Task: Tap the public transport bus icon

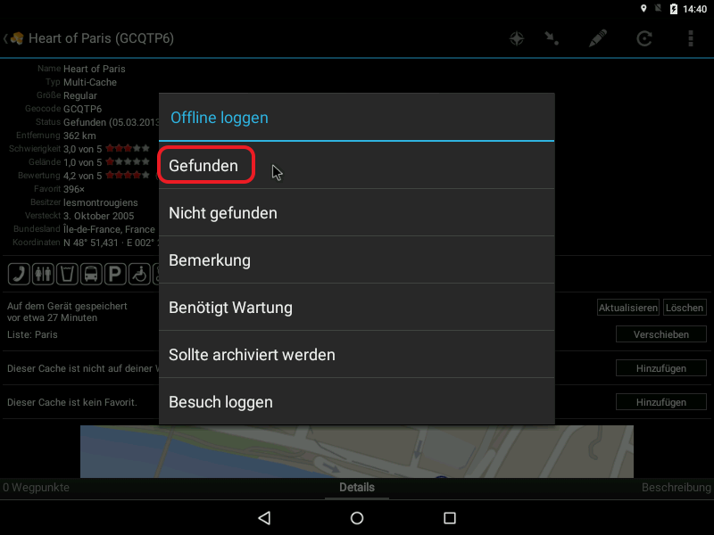Action: (91, 274)
